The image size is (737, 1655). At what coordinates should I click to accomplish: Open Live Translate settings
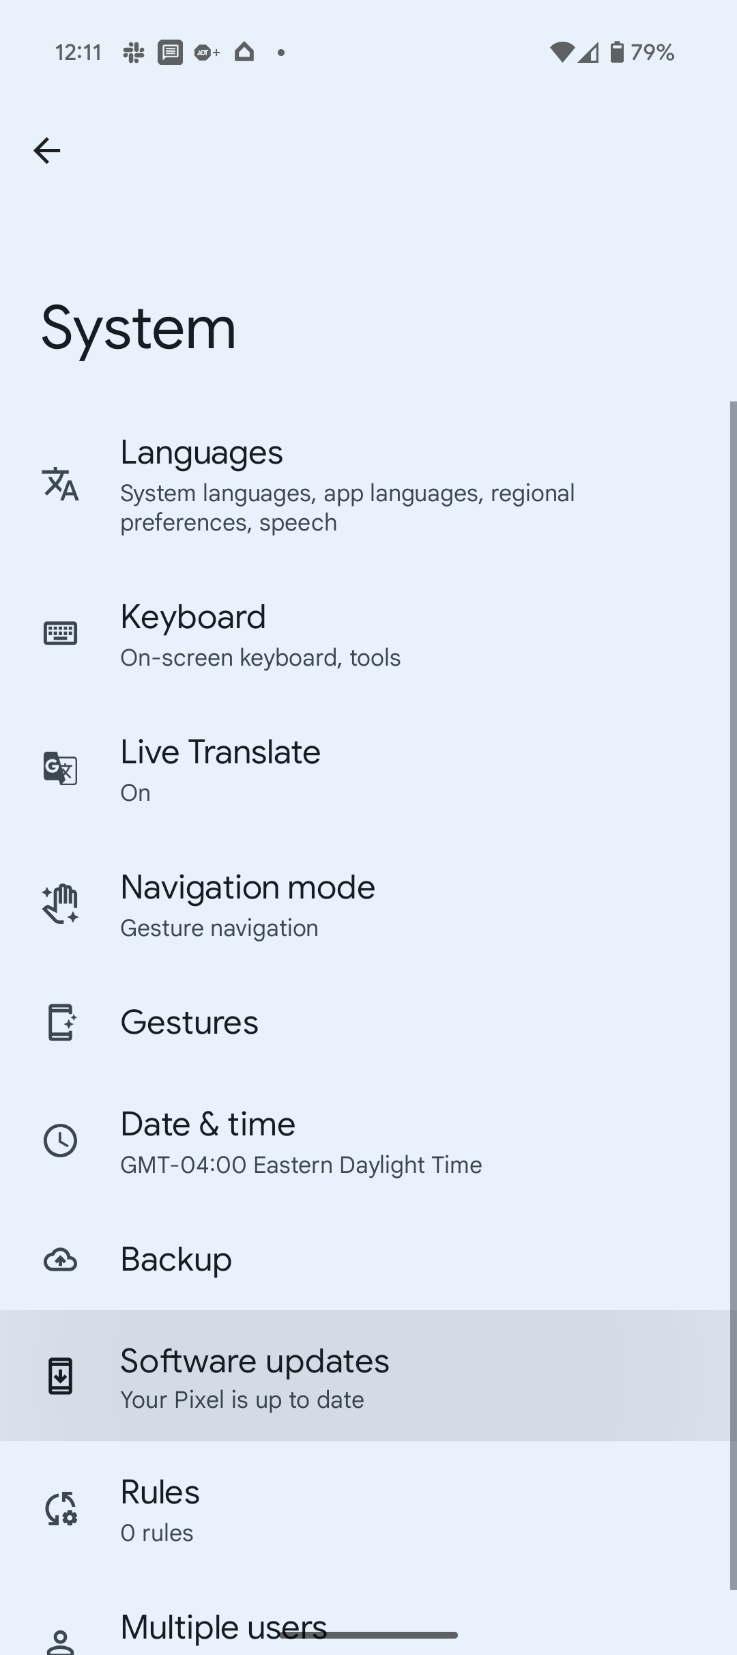pos(220,769)
